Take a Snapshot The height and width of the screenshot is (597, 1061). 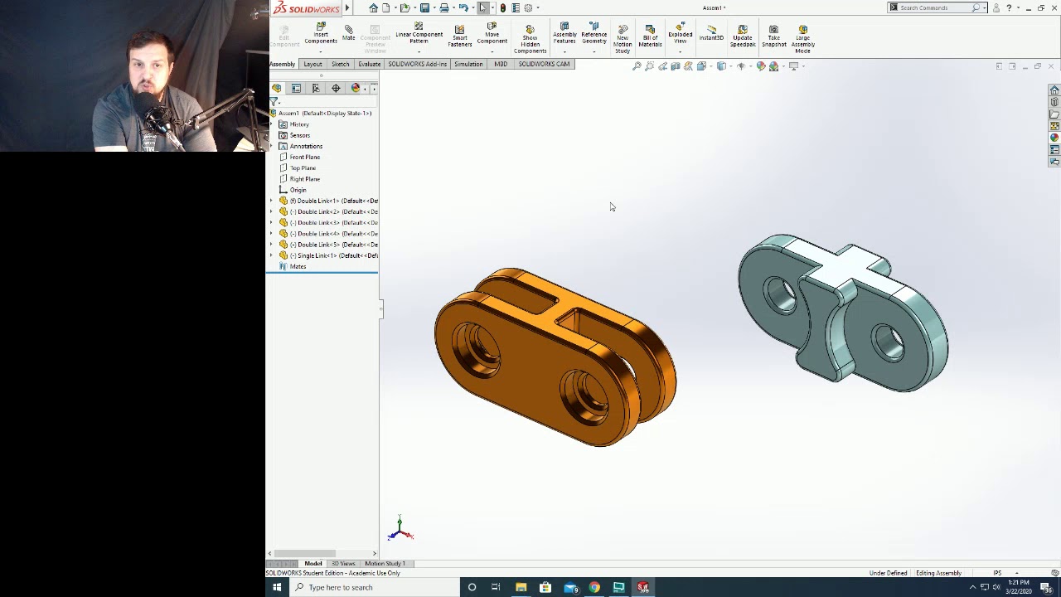[x=773, y=36]
